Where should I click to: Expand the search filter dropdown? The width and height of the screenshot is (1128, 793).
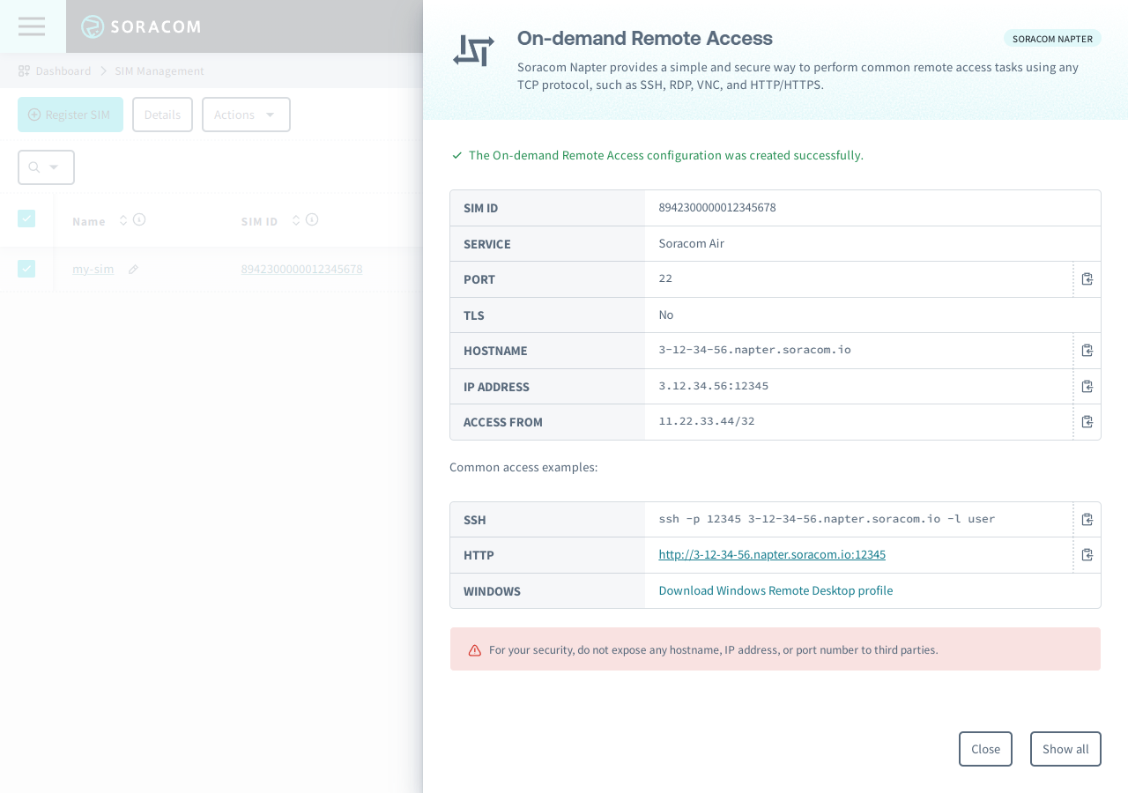point(54,167)
